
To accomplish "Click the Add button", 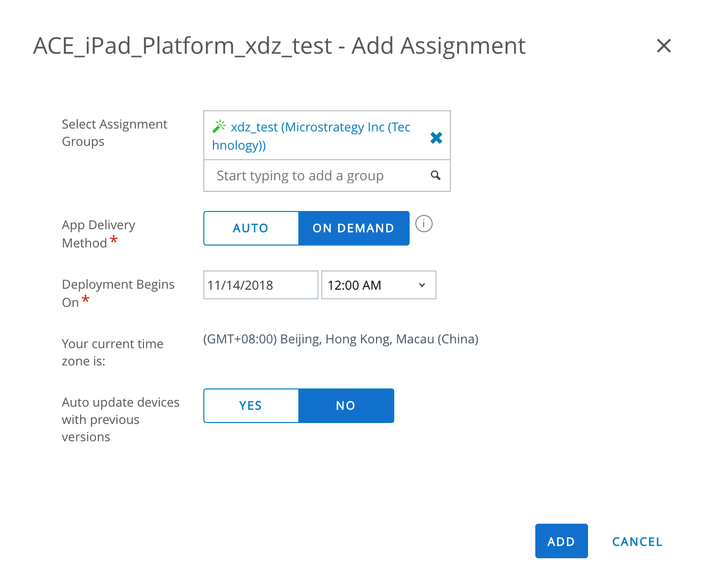I will click(561, 541).
